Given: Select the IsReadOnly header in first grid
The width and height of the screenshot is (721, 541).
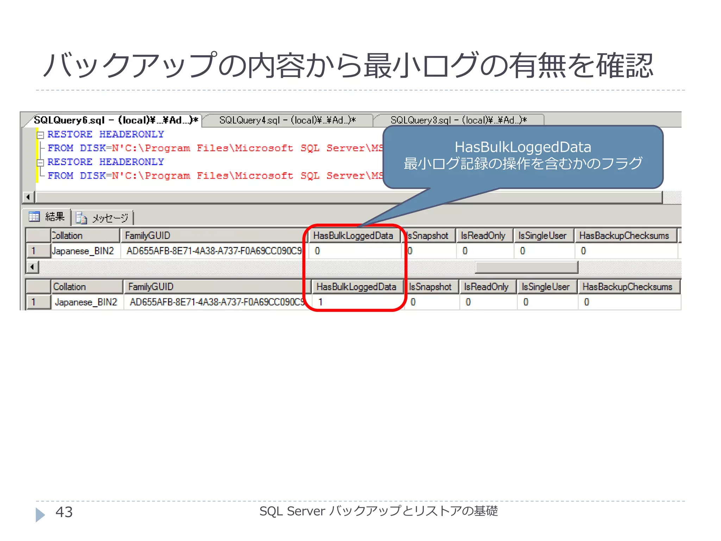Looking at the screenshot, I should pos(484,235).
